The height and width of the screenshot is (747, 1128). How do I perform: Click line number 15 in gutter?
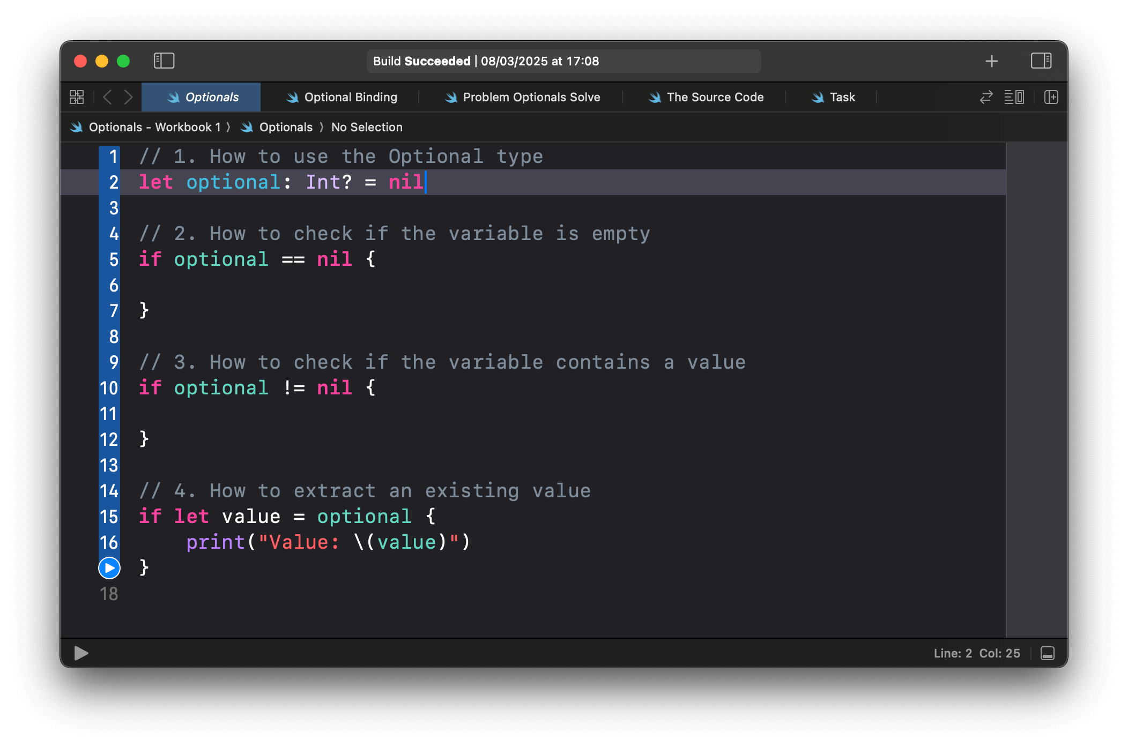pos(109,517)
